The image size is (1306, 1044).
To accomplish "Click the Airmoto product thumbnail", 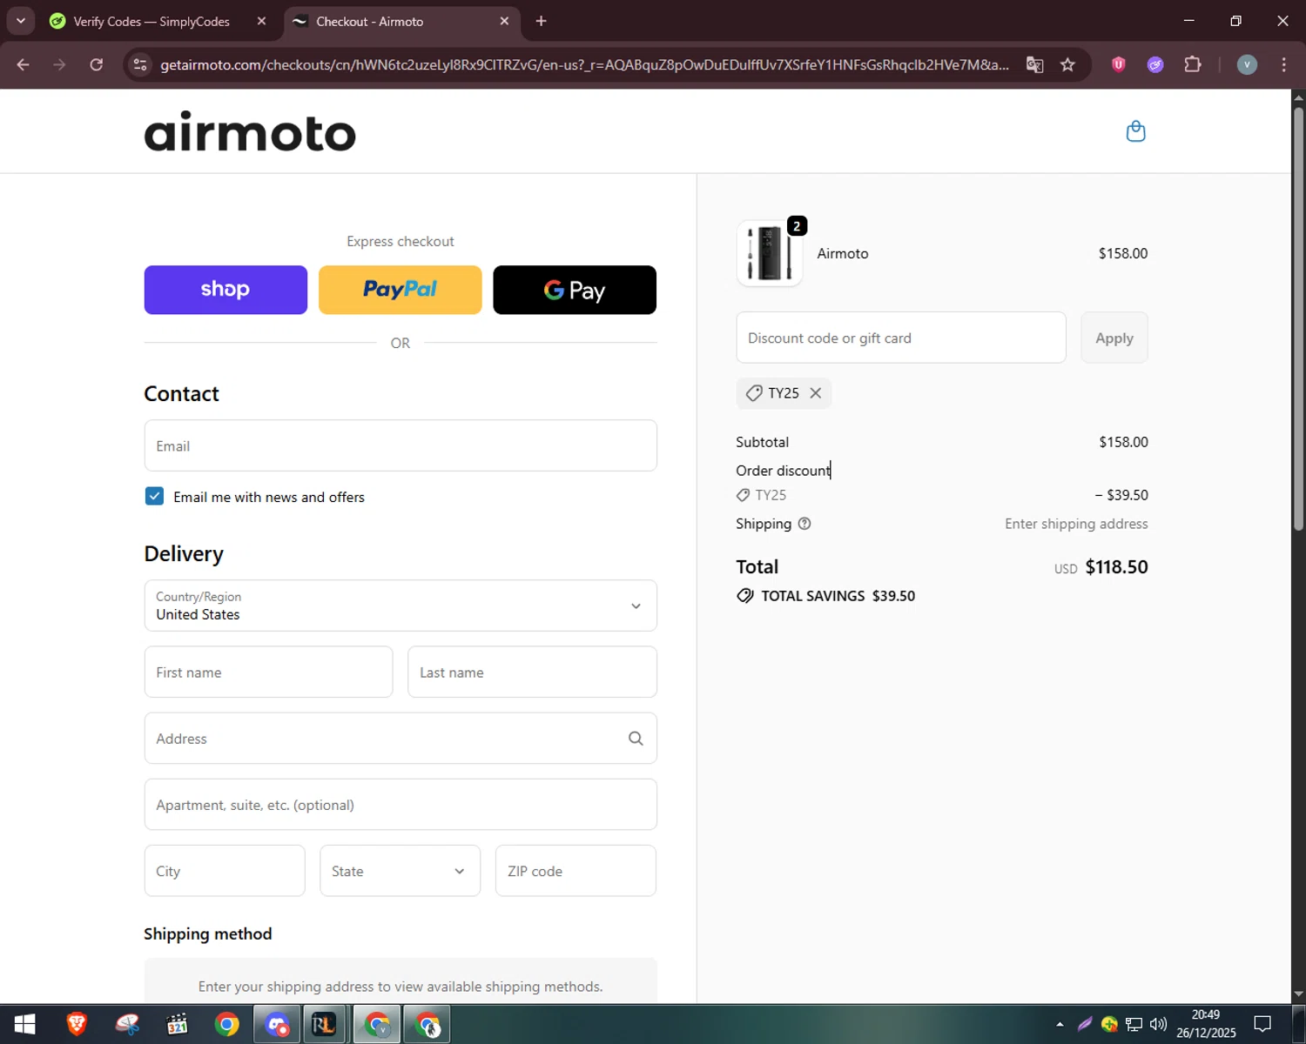I will [x=770, y=253].
